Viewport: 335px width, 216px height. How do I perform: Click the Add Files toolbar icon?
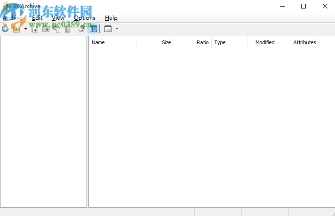click(x=35, y=29)
